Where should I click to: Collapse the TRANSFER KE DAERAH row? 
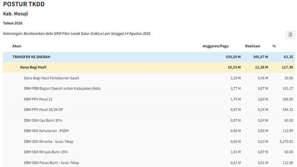point(149,57)
